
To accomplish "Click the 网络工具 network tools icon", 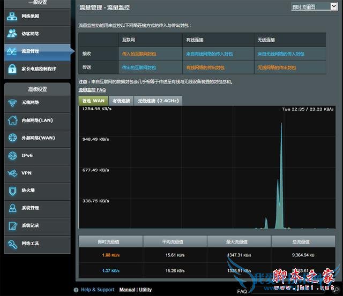I will [x=12, y=244].
